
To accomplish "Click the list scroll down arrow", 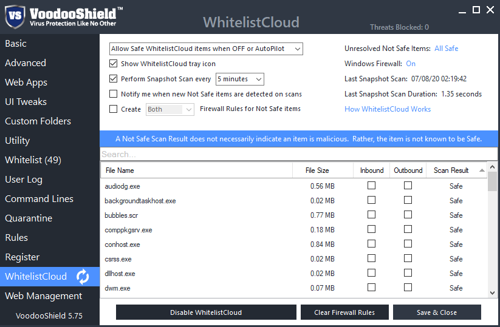I will click(x=492, y=293).
